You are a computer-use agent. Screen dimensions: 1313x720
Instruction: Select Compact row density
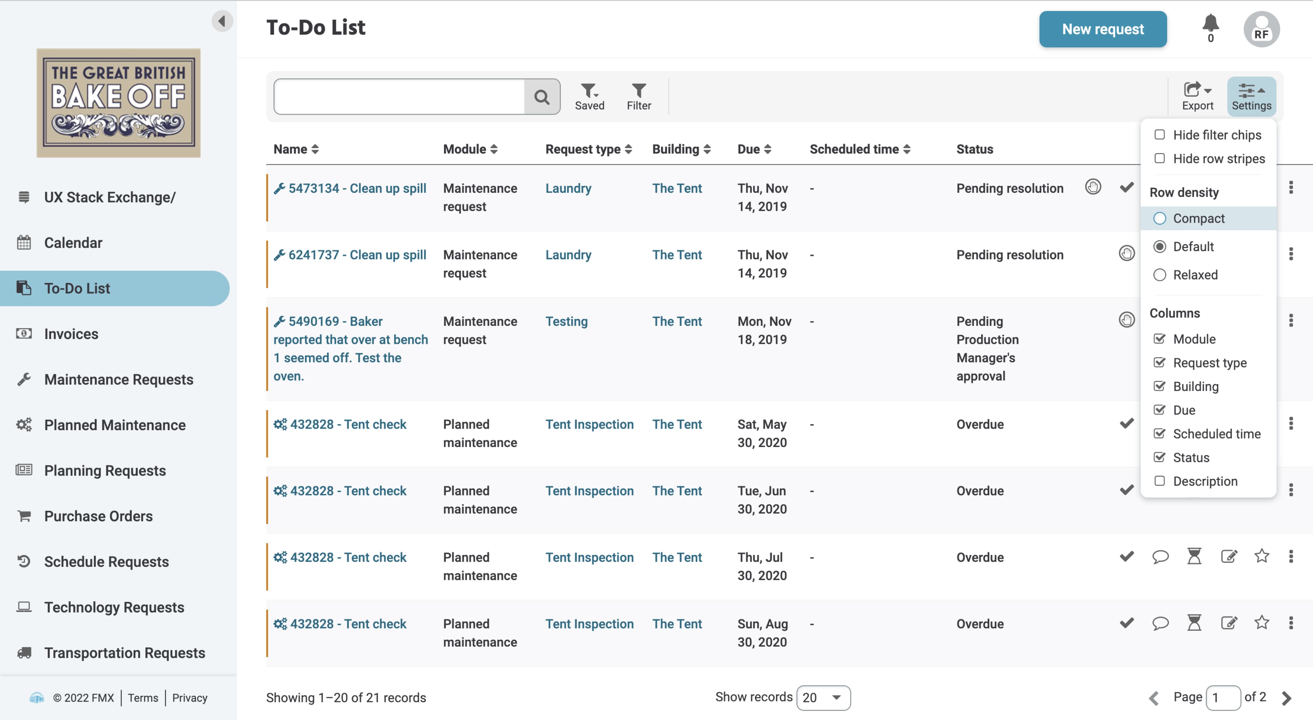(x=1159, y=218)
